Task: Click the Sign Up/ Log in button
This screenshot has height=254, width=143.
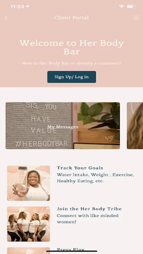Action: click(71, 77)
